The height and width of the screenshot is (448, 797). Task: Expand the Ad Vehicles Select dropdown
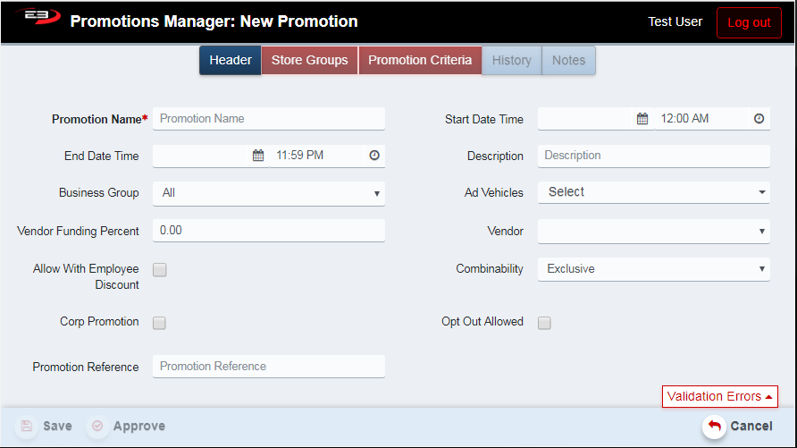coord(653,192)
